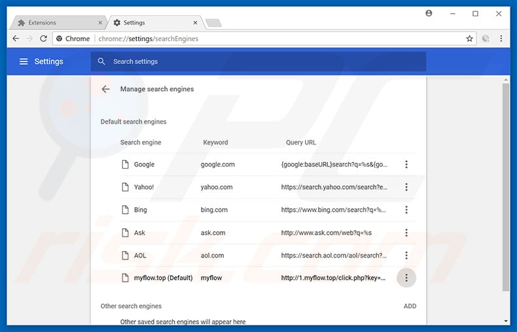Image resolution: width=517 pixels, height=332 pixels.
Task: Click the Ask page icon
Action: 125,233
